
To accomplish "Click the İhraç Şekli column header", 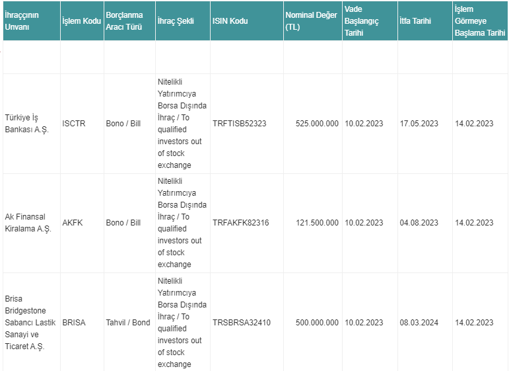I will point(183,21).
